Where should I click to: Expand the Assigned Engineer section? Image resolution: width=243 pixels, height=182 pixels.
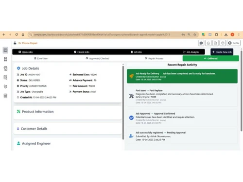68,144
